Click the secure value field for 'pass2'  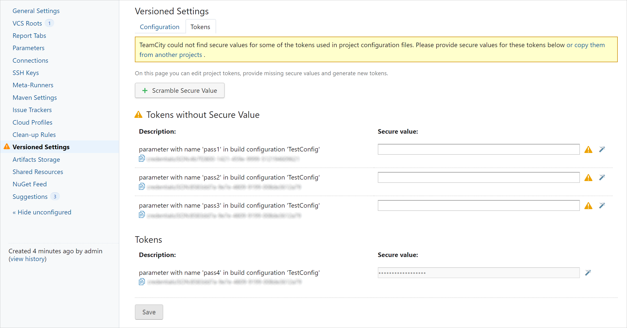tap(479, 178)
